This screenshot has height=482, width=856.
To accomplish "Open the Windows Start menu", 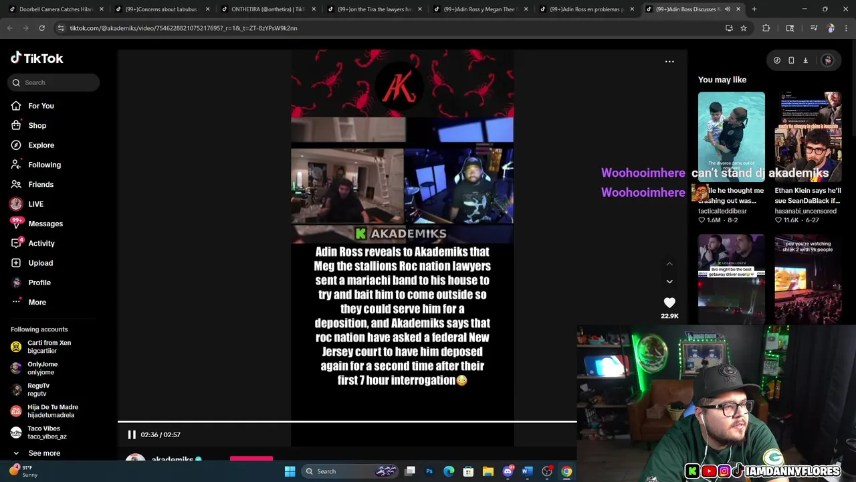I will tap(290, 471).
